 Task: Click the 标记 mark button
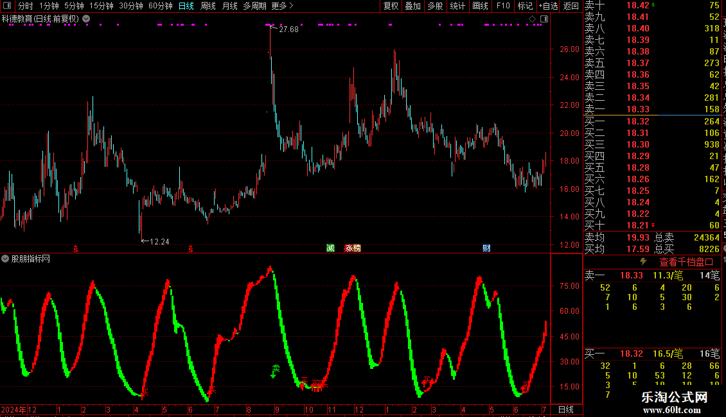click(525, 6)
